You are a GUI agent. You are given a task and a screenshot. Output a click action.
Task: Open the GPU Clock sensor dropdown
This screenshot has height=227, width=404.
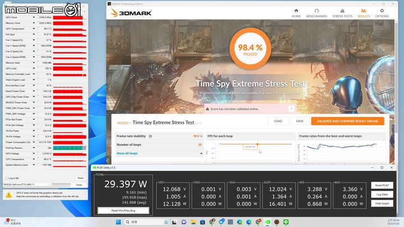[34, 17]
